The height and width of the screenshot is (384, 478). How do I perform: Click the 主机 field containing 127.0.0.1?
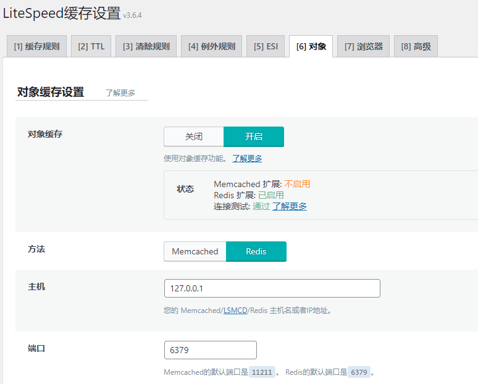click(272, 288)
